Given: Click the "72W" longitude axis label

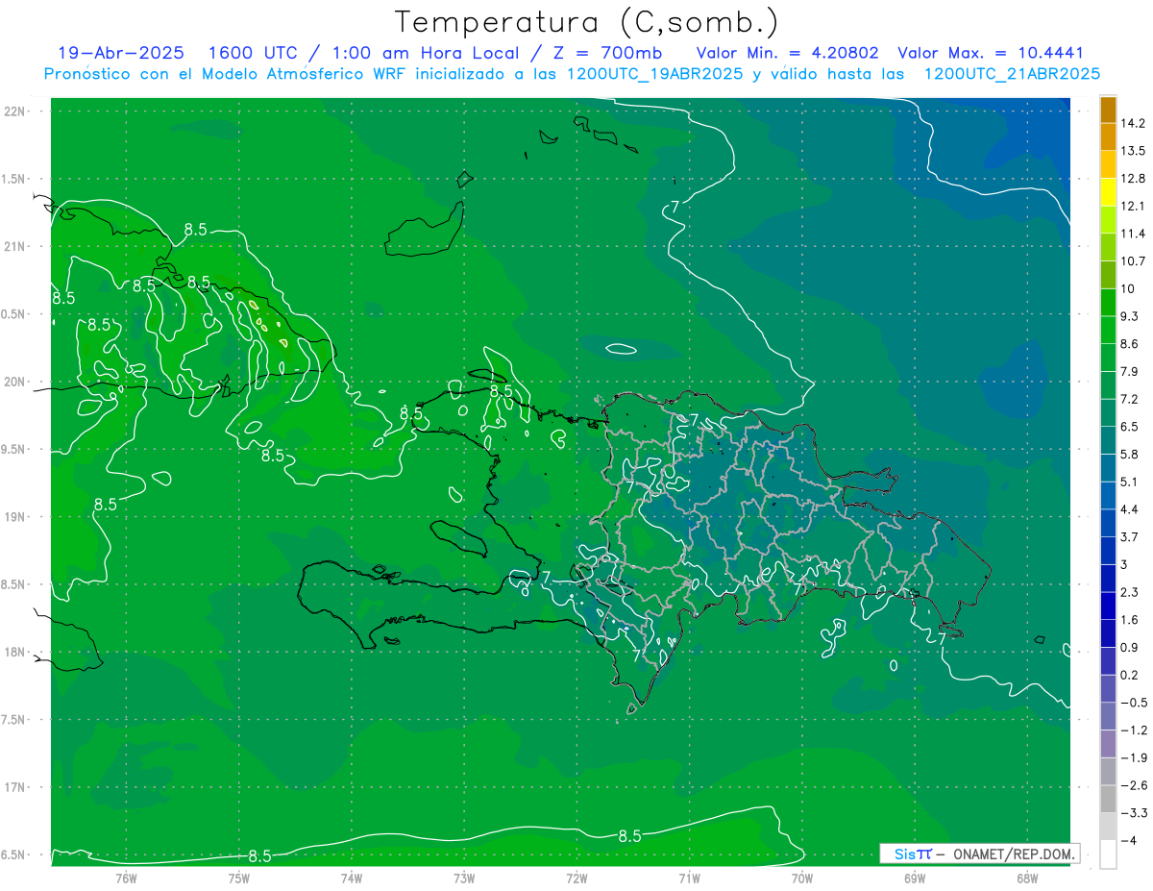Looking at the screenshot, I should click(576, 878).
